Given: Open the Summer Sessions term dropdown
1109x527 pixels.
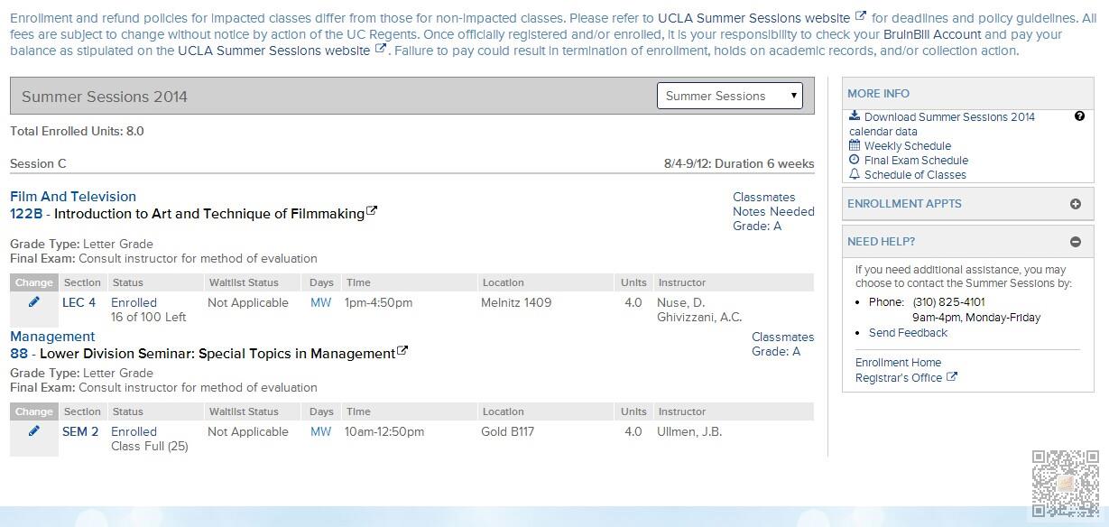Looking at the screenshot, I should pyautogui.click(x=730, y=96).
